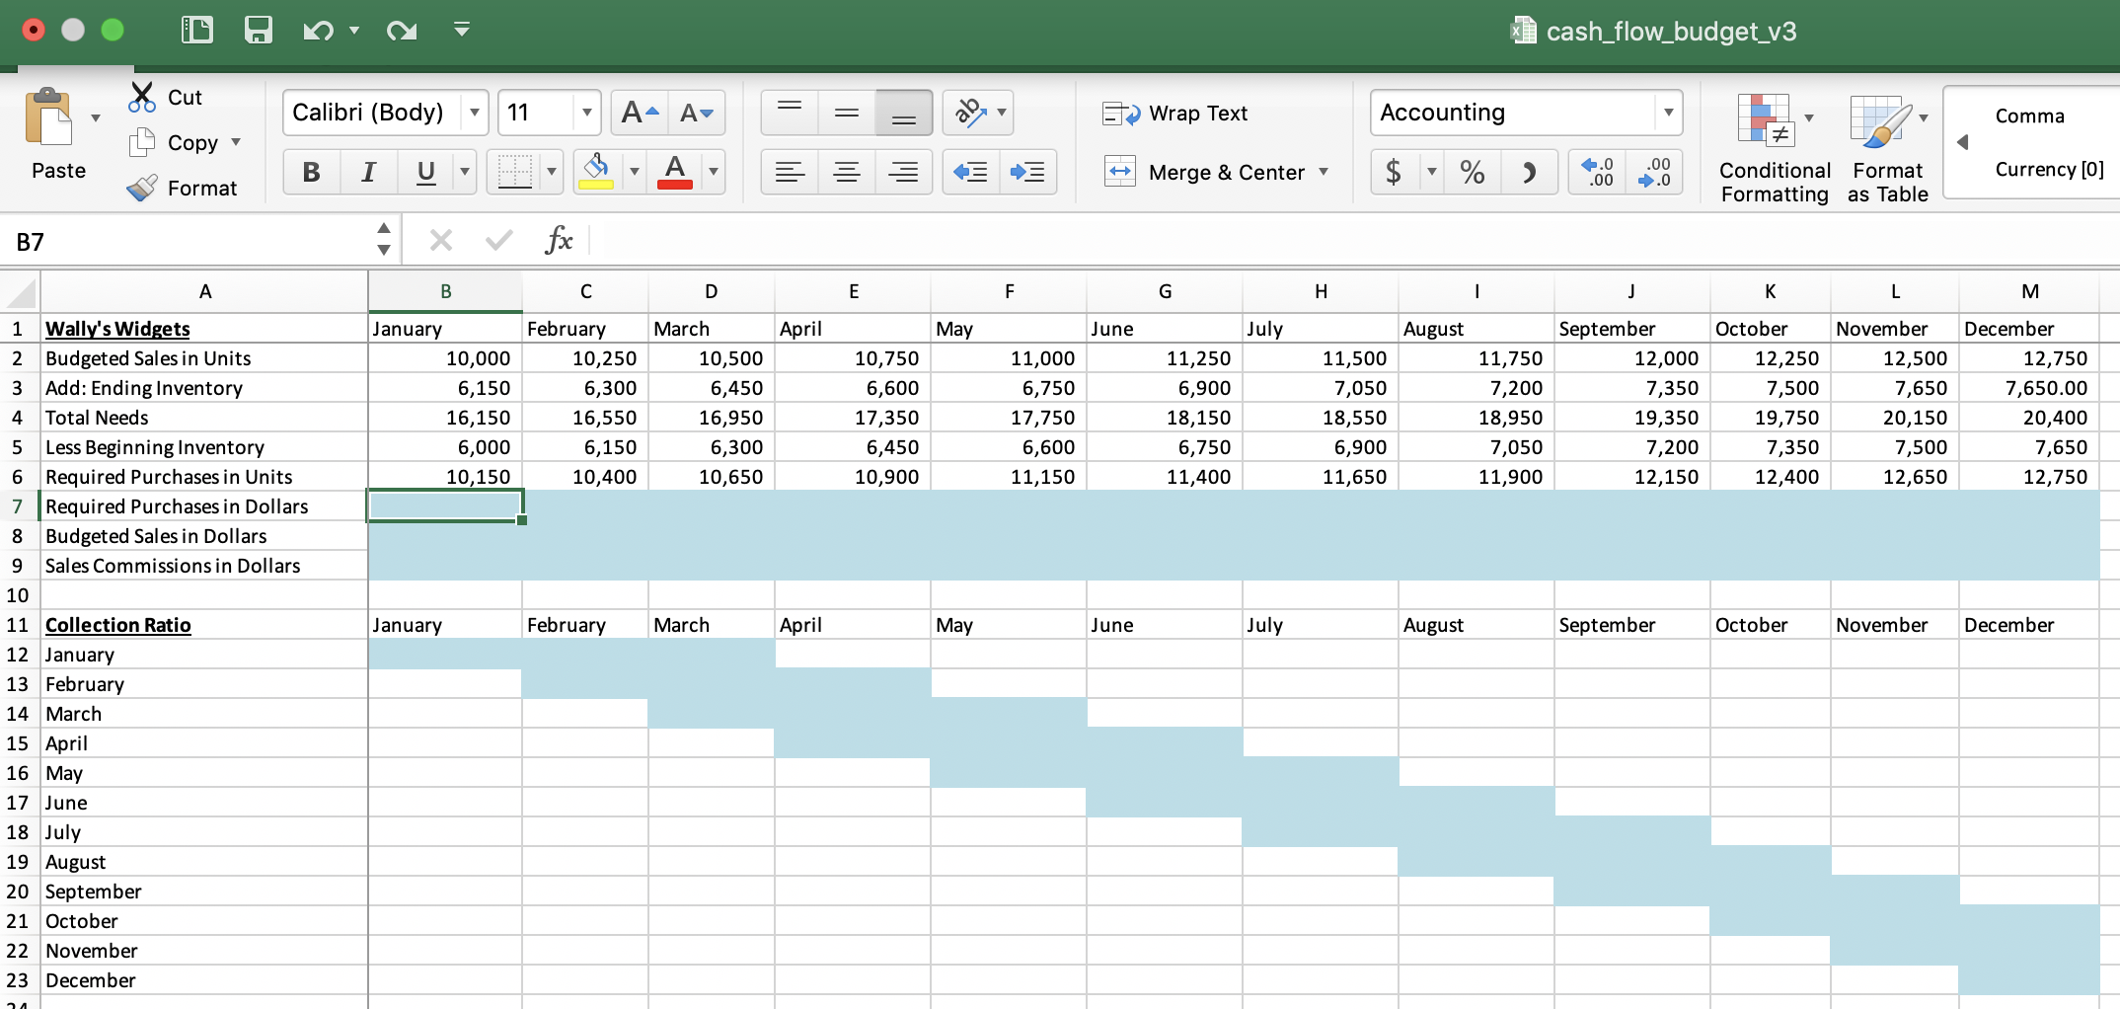Select the Comma style entry
This screenshot has height=1009, width=2120.
point(2028,116)
